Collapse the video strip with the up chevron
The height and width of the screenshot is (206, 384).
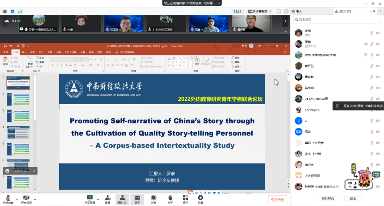286,32
